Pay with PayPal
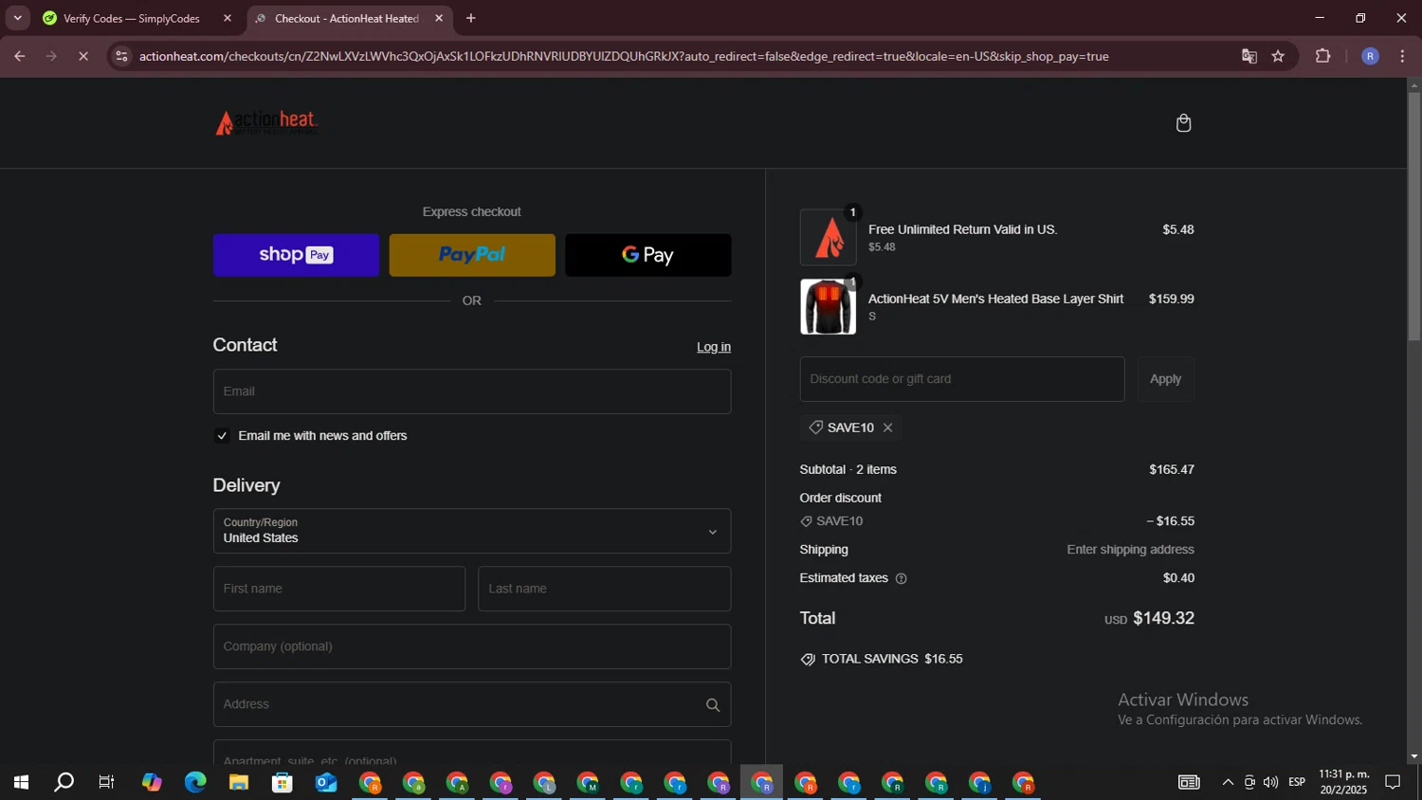The image size is (1422, 800). [472, 255]
